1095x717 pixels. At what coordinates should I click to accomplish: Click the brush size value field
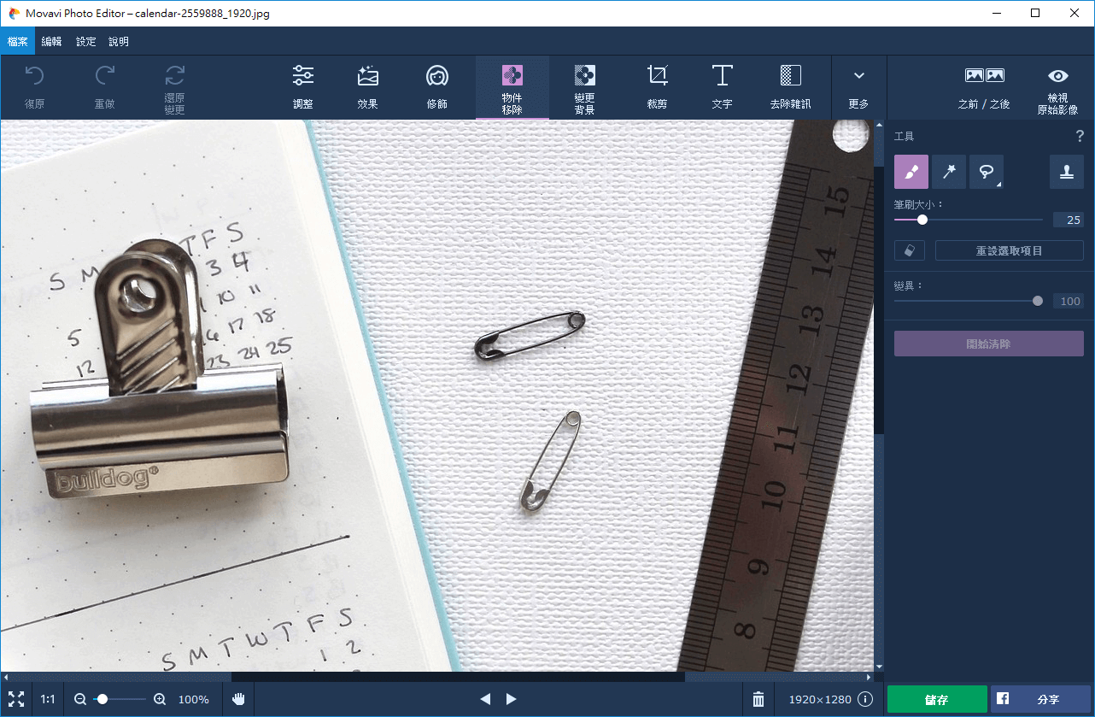(1068, 220)
